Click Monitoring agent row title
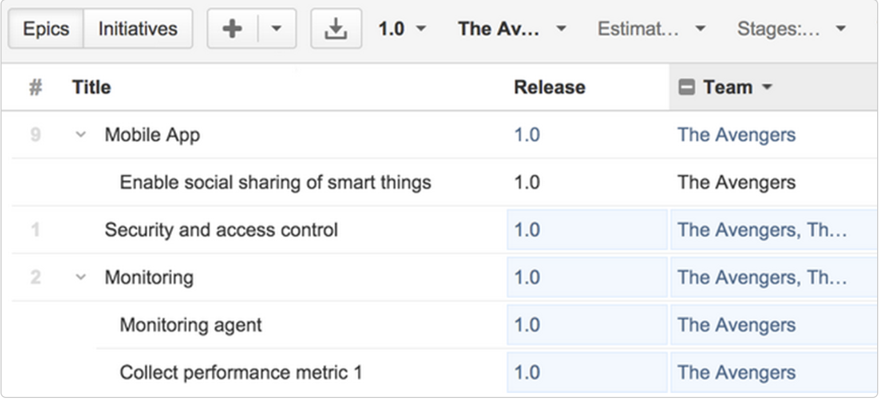The height and width of the screenshot is (399, 894). pyautogui.click(x=190, y=325)
